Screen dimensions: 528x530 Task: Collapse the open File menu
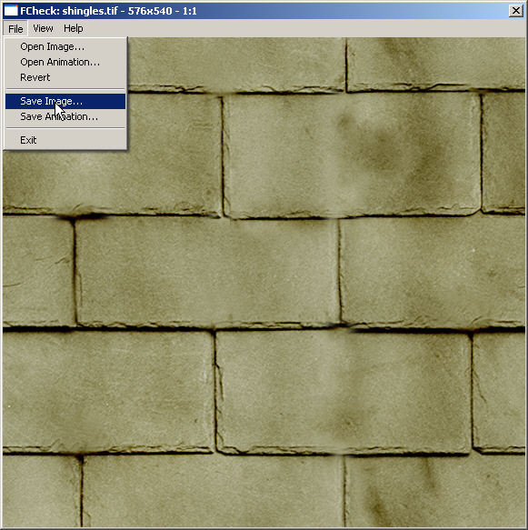[15, 29]
